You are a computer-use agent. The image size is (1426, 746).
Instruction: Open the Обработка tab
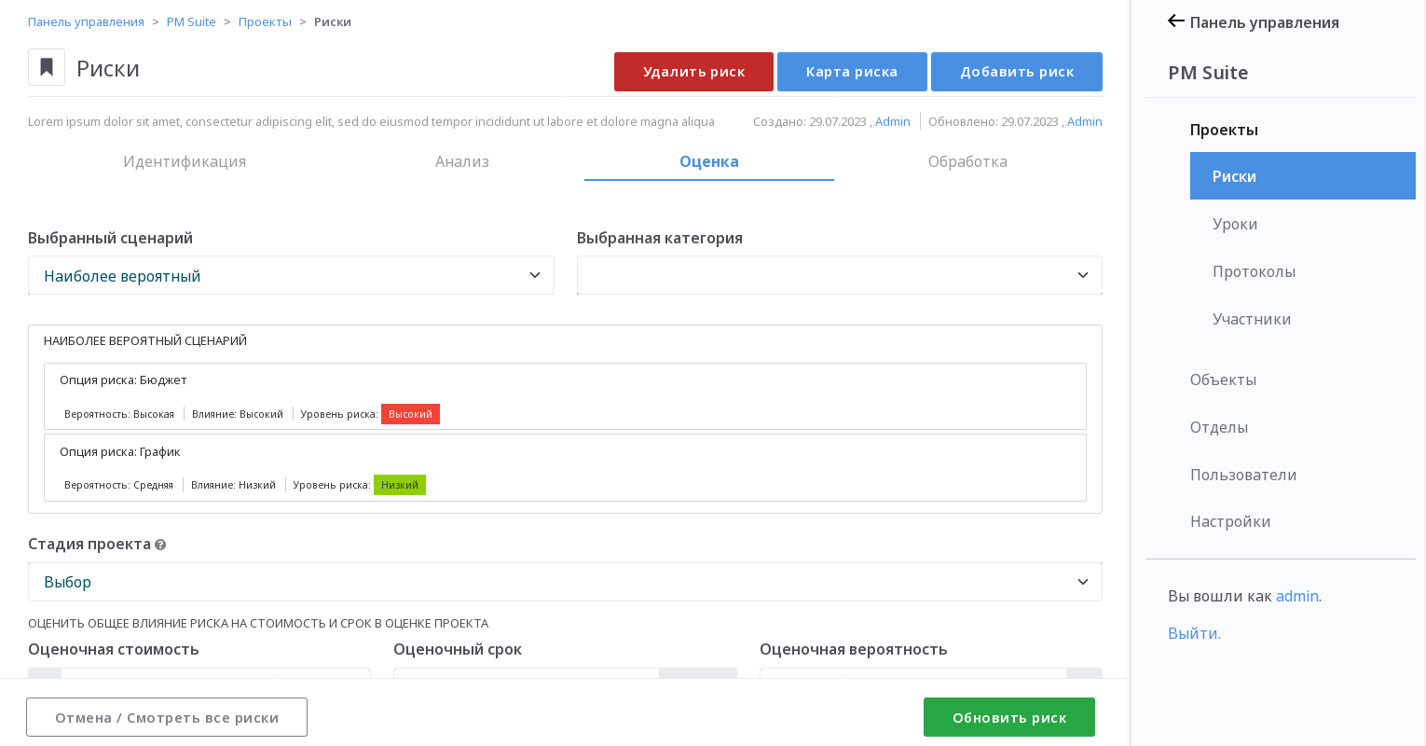(967, 161)
